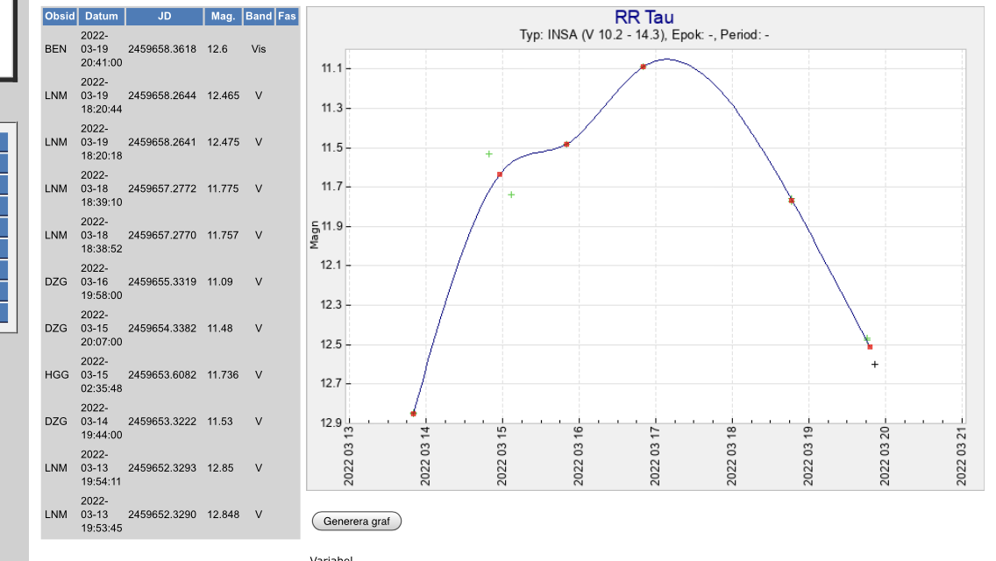Screen dimensions: 996x561
Task: Sort table by Obsid column header
Action: (x=60, y=17)
